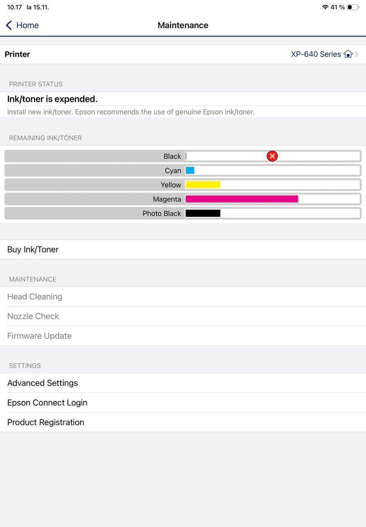Click the magenta ink level bar
The image size is (366, 527).
point(242,199)
